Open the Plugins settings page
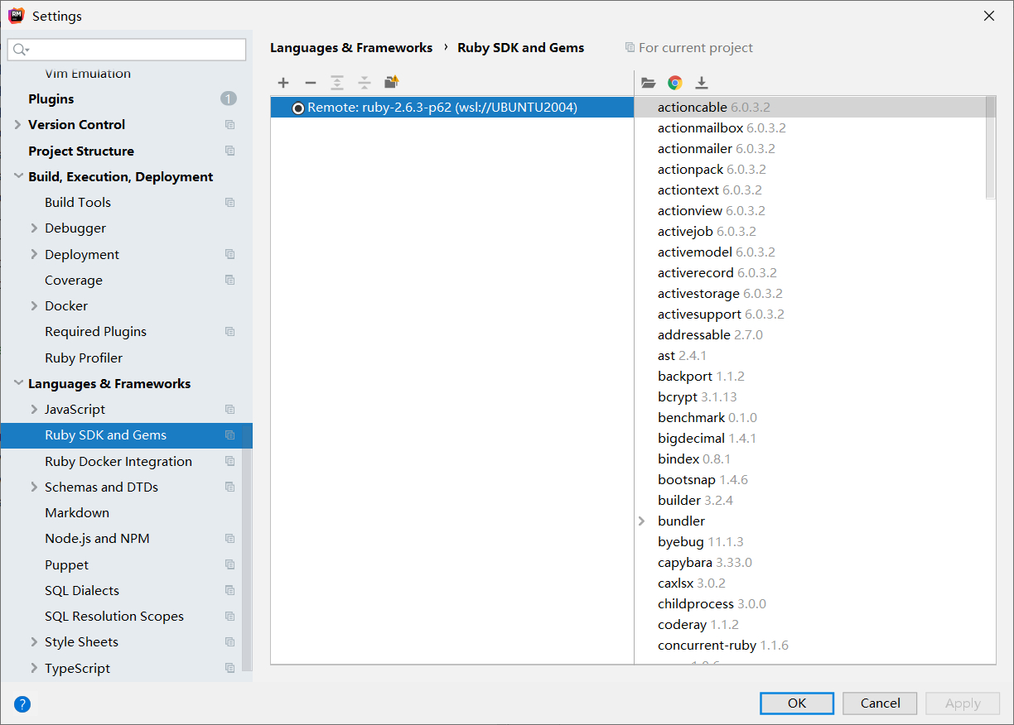This screenshot has height=725, width=1014. pyautogui.click(x=51, y=99)
